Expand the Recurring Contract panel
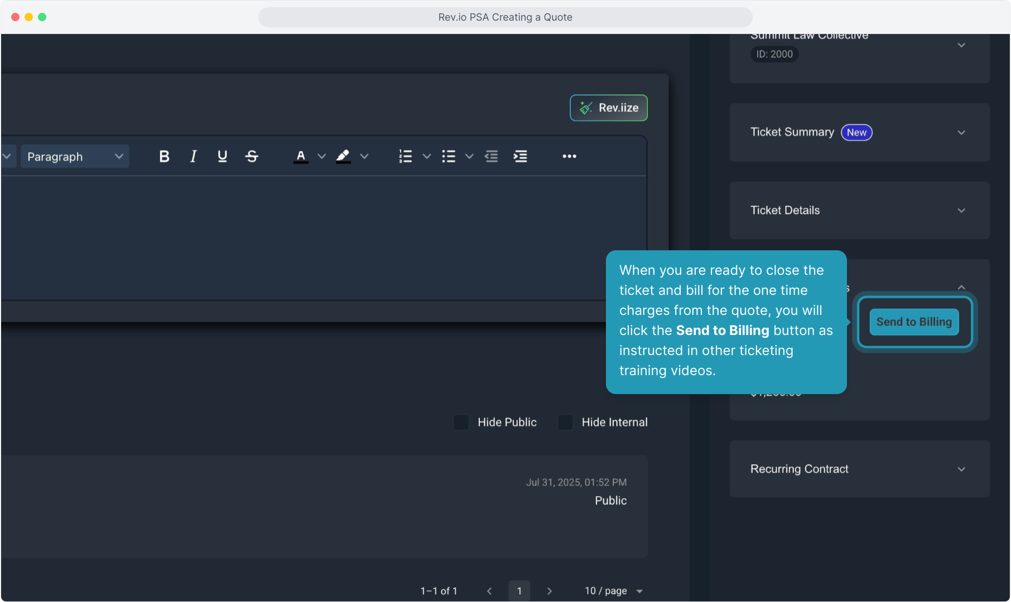Screen dimensions: 1011x602 961,469
